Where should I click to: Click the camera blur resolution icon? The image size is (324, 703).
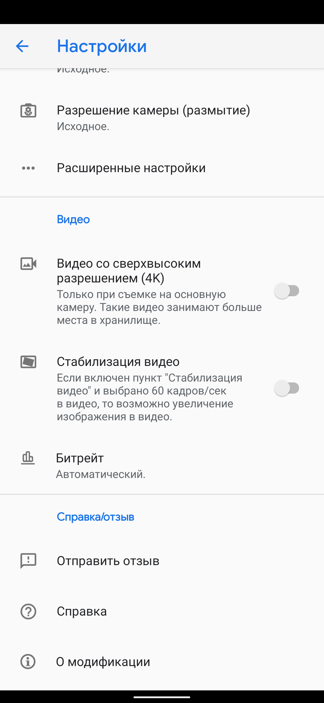pyautogui.click(x=28, y=111)
